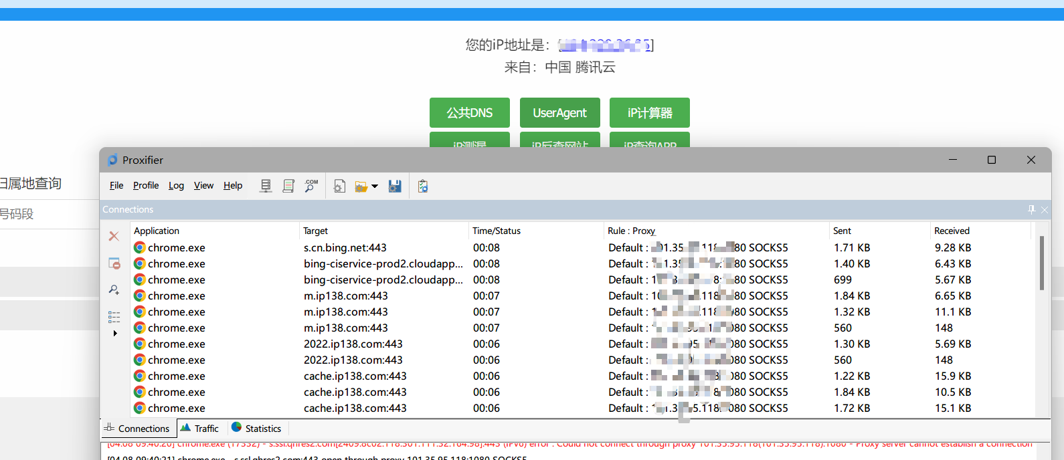Click the connections list vertical scrollbar
Image resolution: width=1064 pixels, height=460 pixels.
click(x=1041, y=263)
